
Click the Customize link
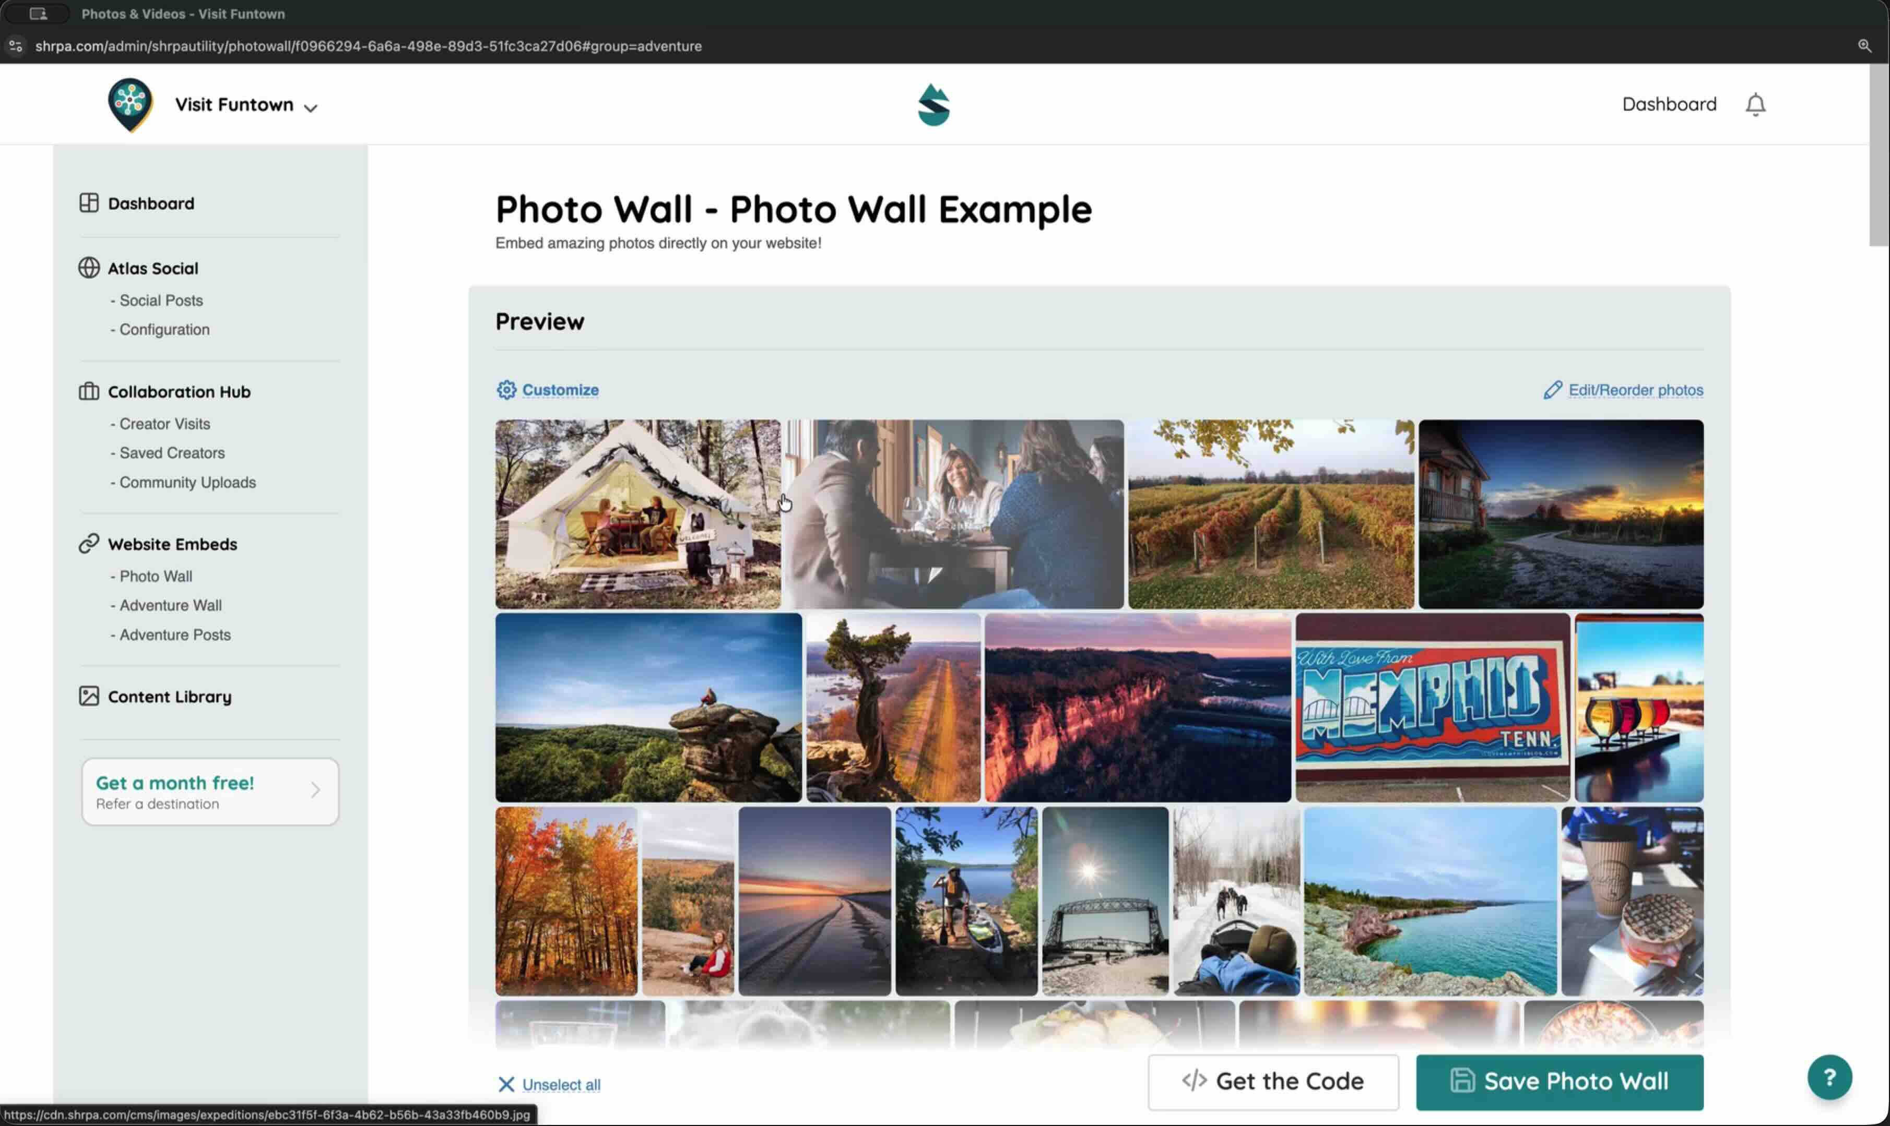[x=560, y=389]
